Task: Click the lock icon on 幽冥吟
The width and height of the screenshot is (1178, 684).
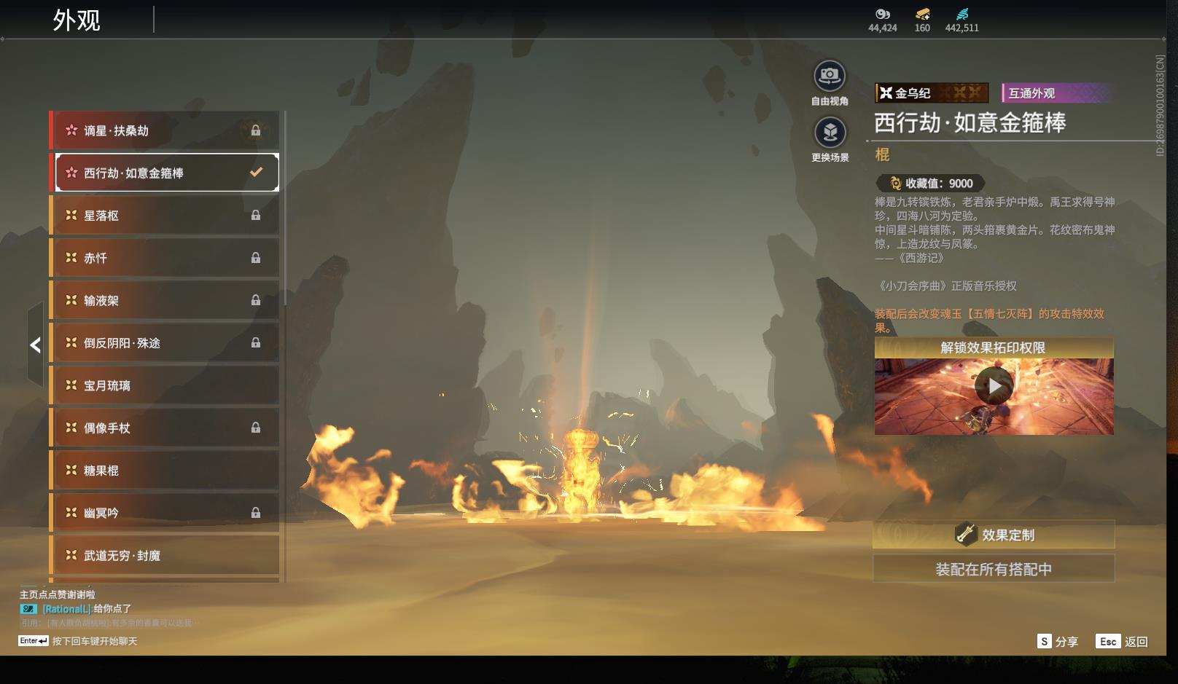Action: (256, 513)
